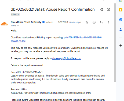
Task: Click abusereply@cloudflare.com email link
Action: coord(67,58)
